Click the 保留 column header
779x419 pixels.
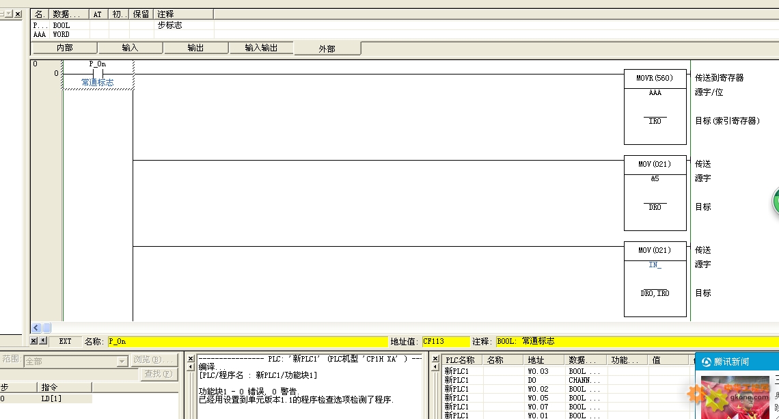pyautogui.click(x=141, y=14)
